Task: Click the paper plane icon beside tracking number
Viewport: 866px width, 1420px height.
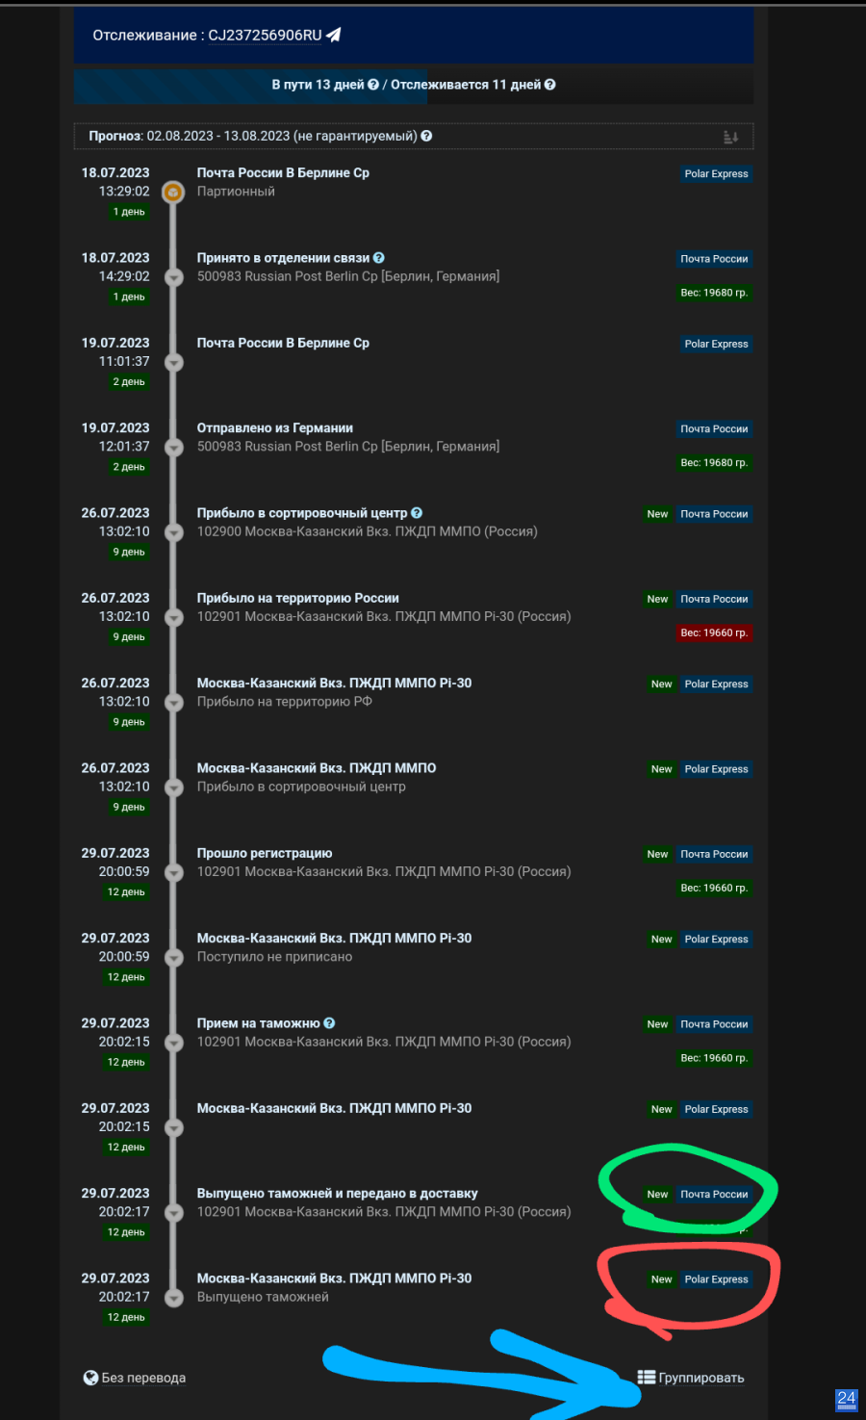Action: (x=334, y=35)
